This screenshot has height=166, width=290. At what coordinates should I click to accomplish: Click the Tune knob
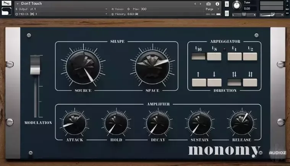(x=237, y=5)
